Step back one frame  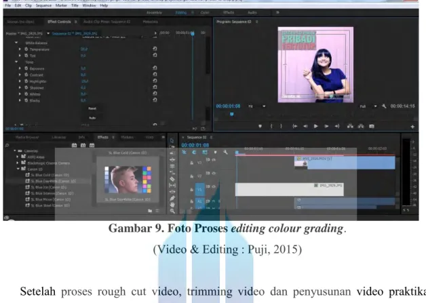tap(305, 126)
